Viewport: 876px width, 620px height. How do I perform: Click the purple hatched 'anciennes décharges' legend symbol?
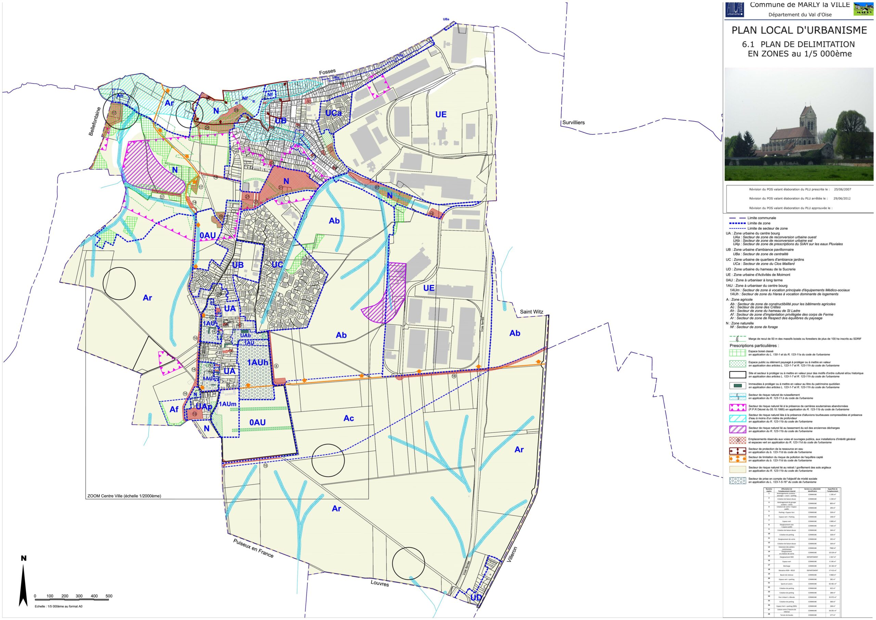pos(737,430)
